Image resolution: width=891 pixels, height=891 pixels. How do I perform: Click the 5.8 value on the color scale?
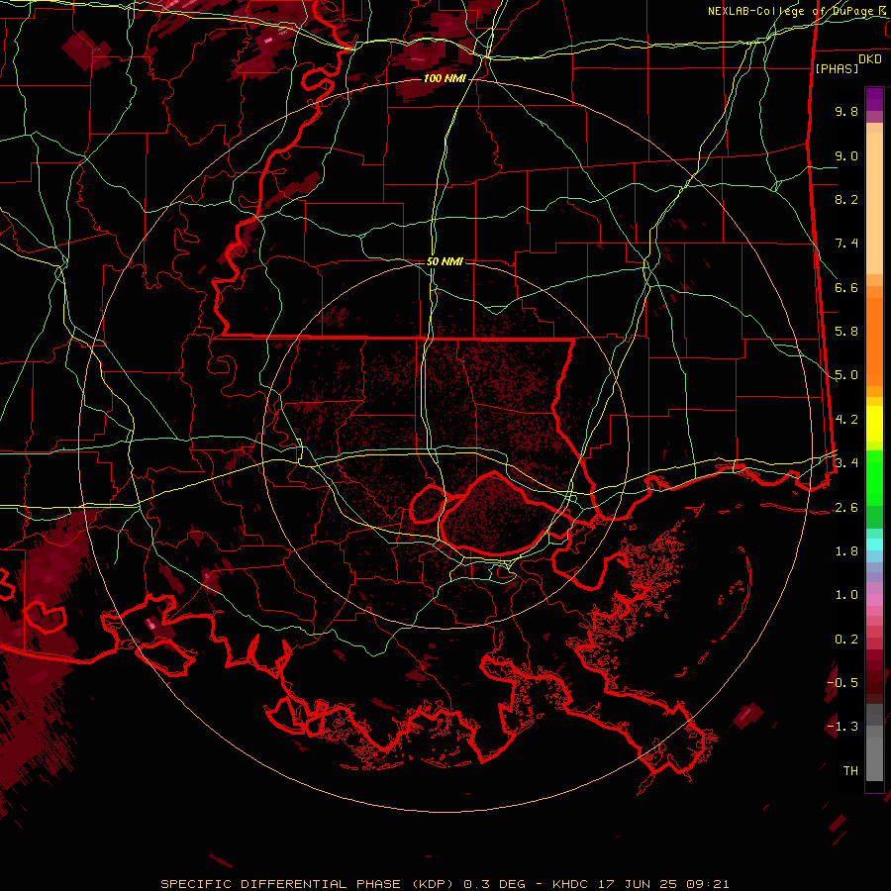click(x=846, y=332)
